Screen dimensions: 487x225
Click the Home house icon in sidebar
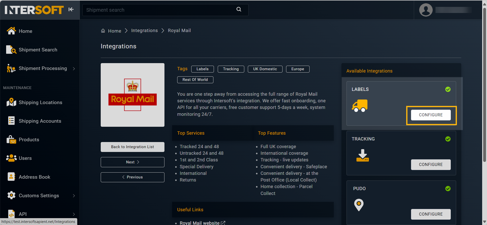(11, 31)
